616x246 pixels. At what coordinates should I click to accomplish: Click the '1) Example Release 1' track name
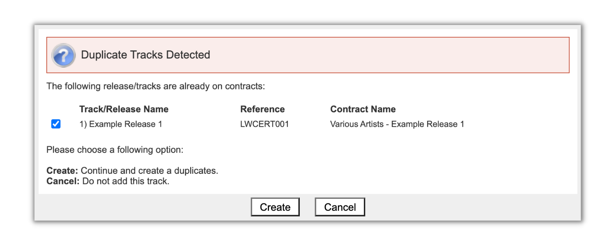coord(121,124)
